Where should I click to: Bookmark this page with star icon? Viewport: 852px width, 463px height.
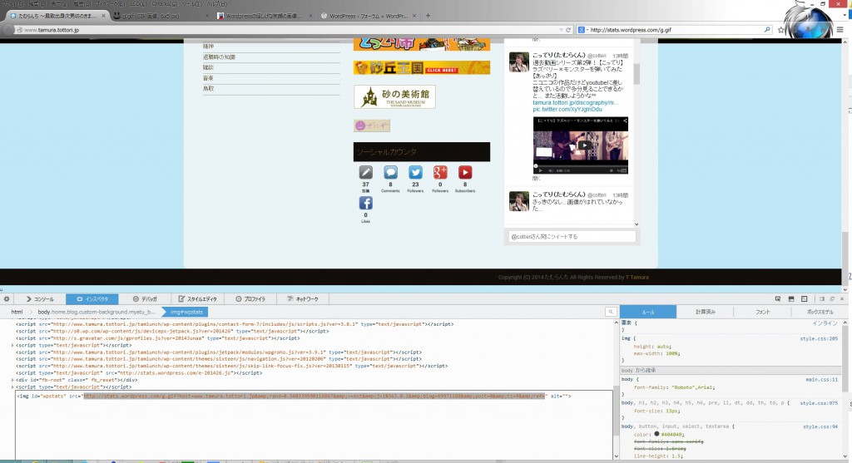click(x=780, y=30)
